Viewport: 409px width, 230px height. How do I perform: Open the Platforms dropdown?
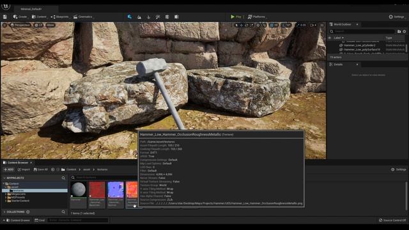click(x=257, y=17)
